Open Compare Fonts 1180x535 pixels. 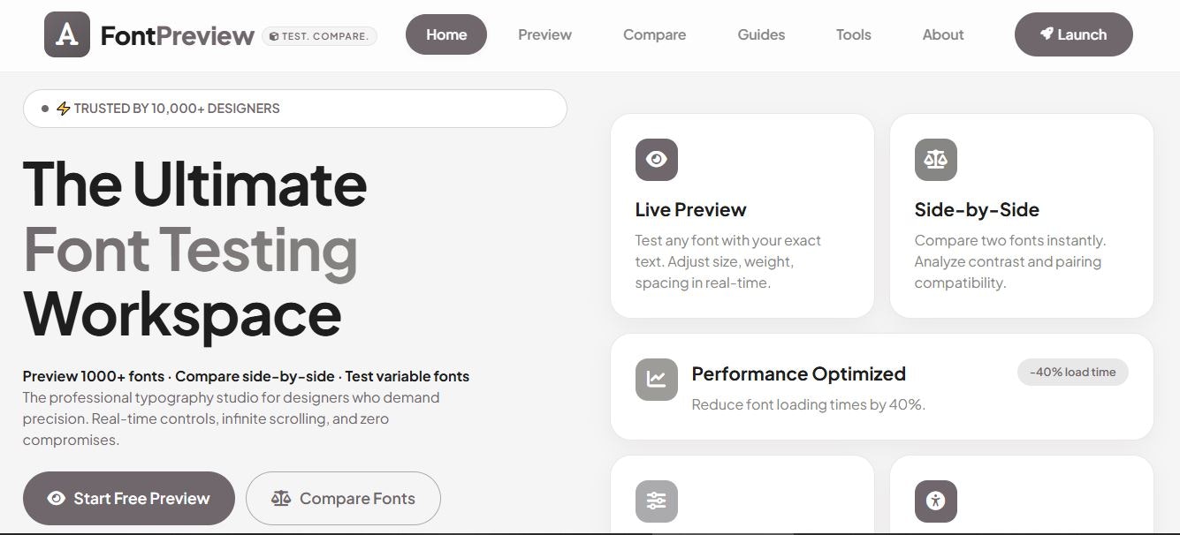coord(343,498)
